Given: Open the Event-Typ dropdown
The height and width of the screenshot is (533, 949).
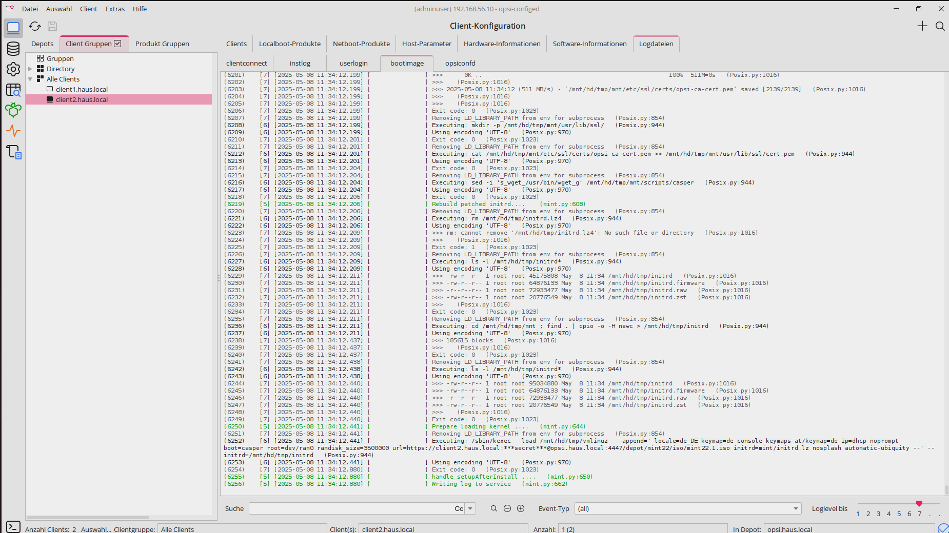Looking at the screenshot, I should (x=687, y=508).
